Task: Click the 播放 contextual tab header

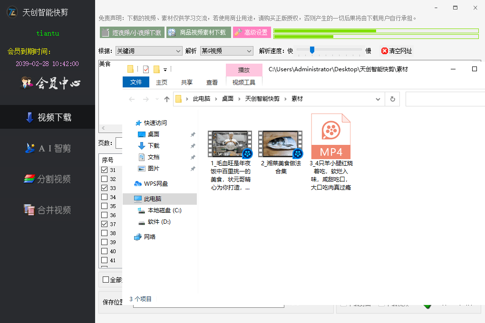Action: (244, 70)
